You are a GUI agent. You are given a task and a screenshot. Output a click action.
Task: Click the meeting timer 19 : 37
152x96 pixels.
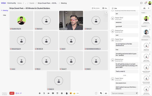coord(19,93)
